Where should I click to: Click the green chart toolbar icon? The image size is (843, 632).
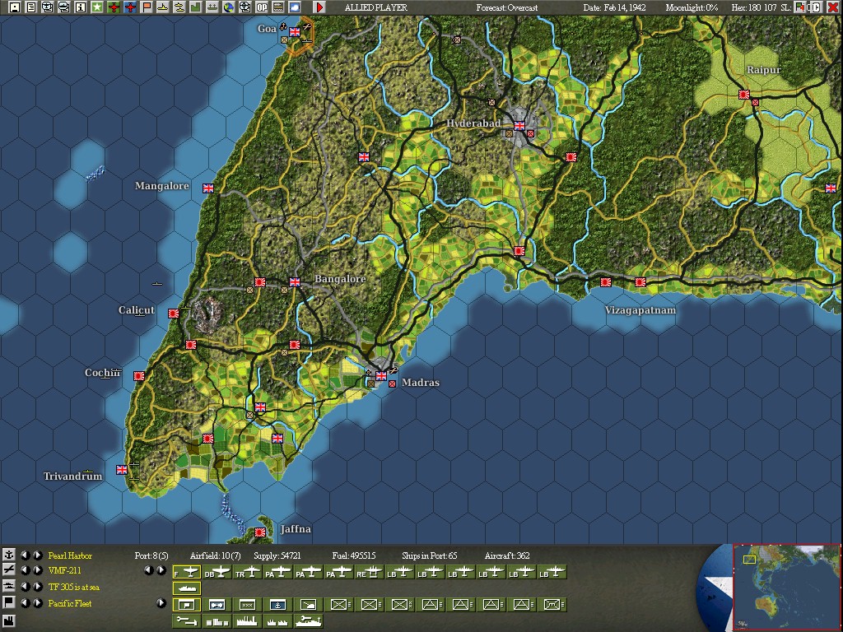[x=196, y=7]
